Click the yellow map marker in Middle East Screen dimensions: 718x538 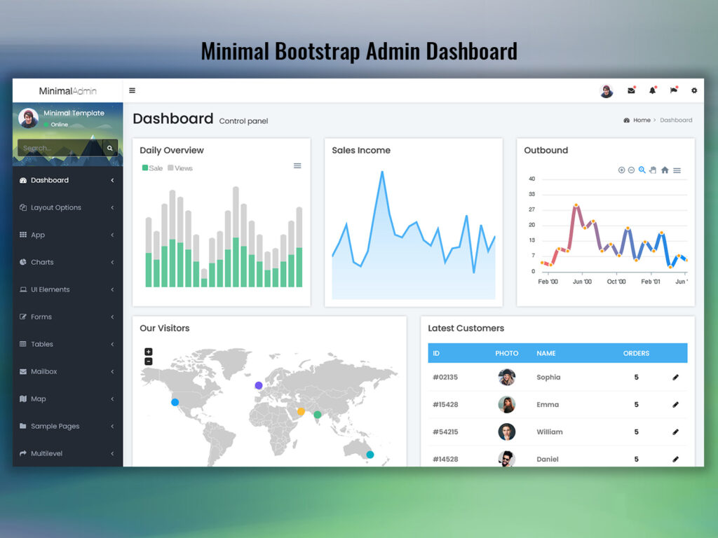point(301,411)
